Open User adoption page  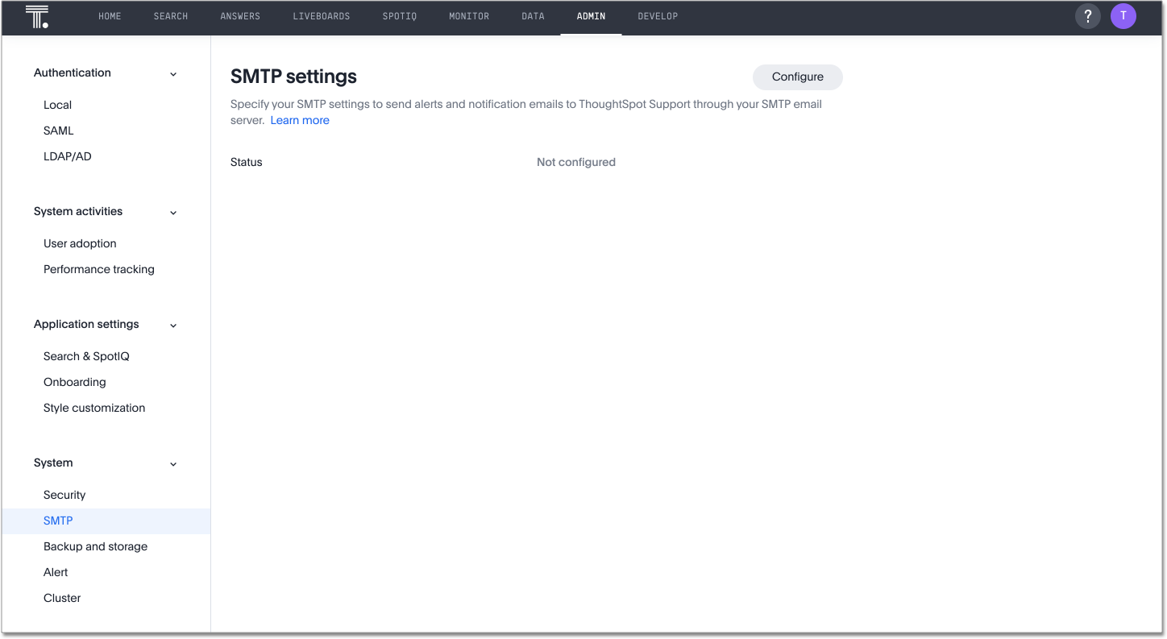pos(80,243)
